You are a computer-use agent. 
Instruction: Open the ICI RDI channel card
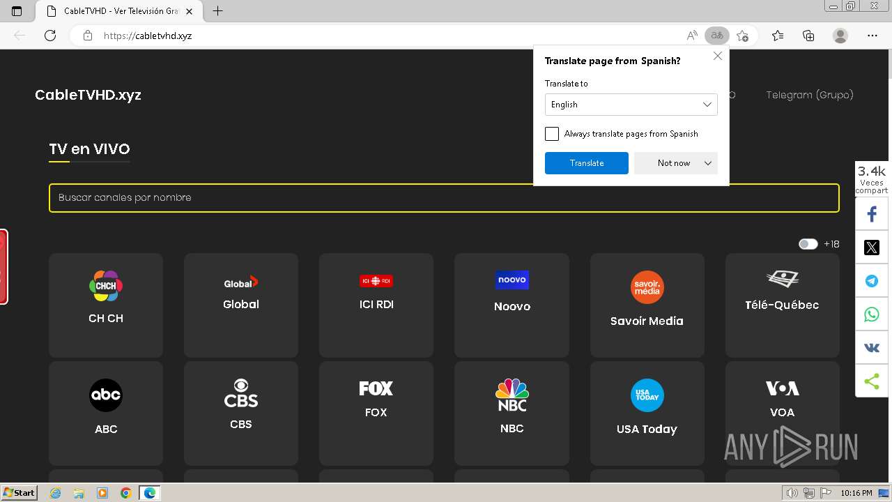point(376,305)
